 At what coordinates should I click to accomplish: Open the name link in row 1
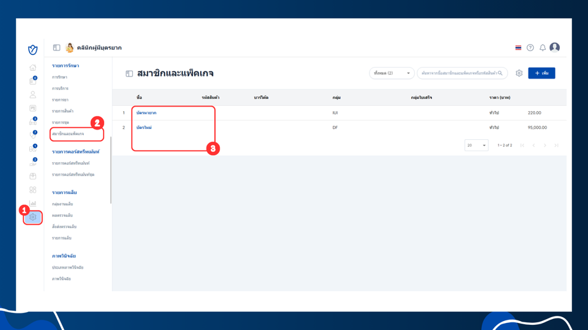[146, 113]
